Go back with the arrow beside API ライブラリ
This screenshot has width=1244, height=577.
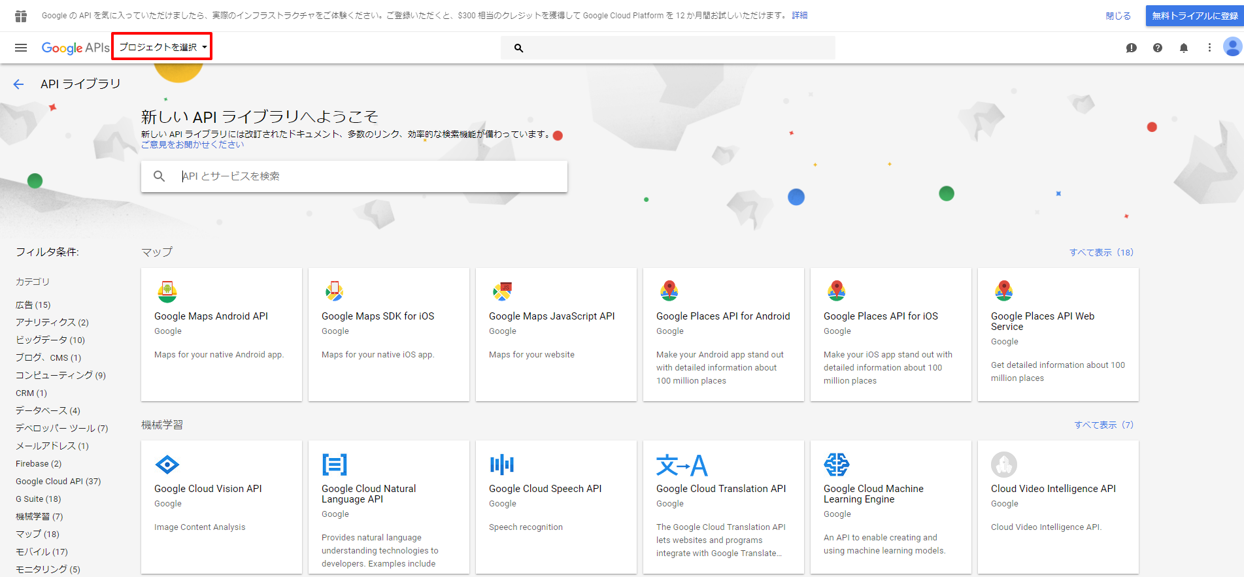pyautogui.click(x=18, y=84)
